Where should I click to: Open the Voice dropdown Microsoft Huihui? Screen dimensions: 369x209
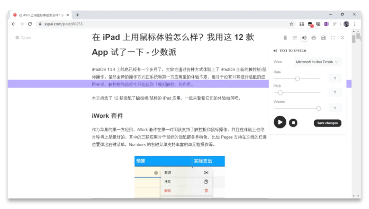[x=317, y=62]
